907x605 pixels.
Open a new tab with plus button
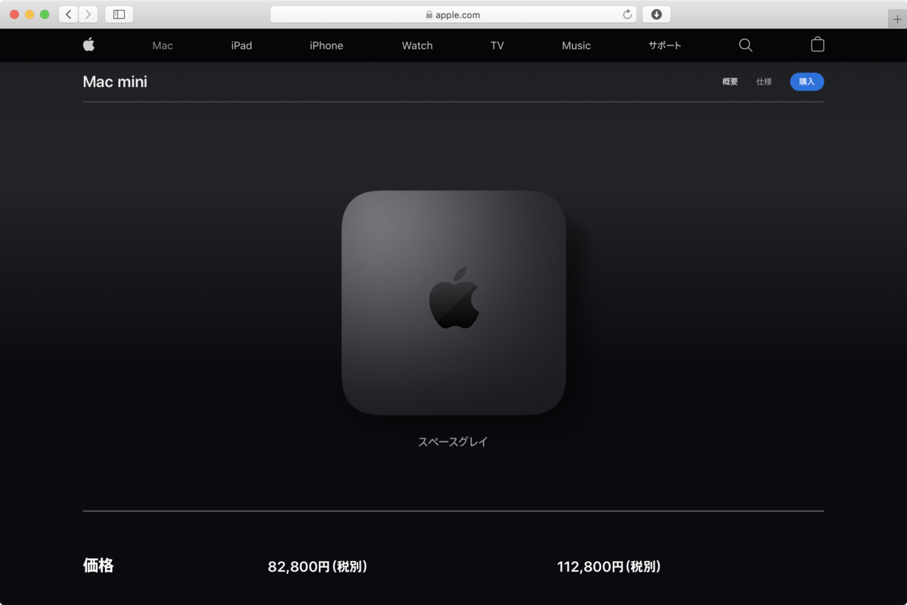pos(897,20)
